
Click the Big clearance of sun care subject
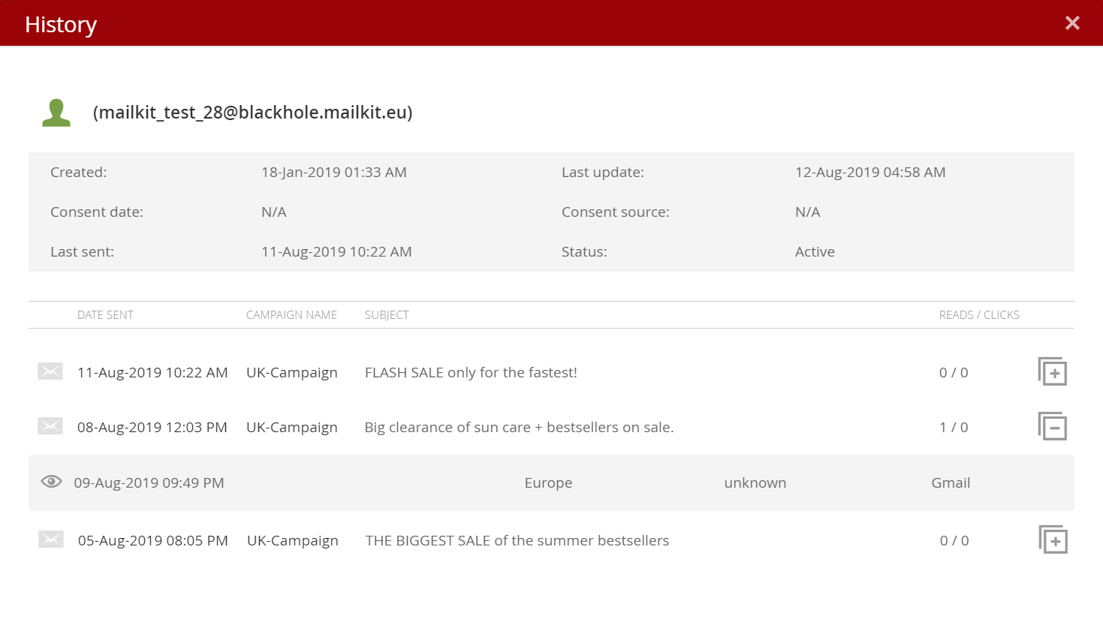coord(519,428)
